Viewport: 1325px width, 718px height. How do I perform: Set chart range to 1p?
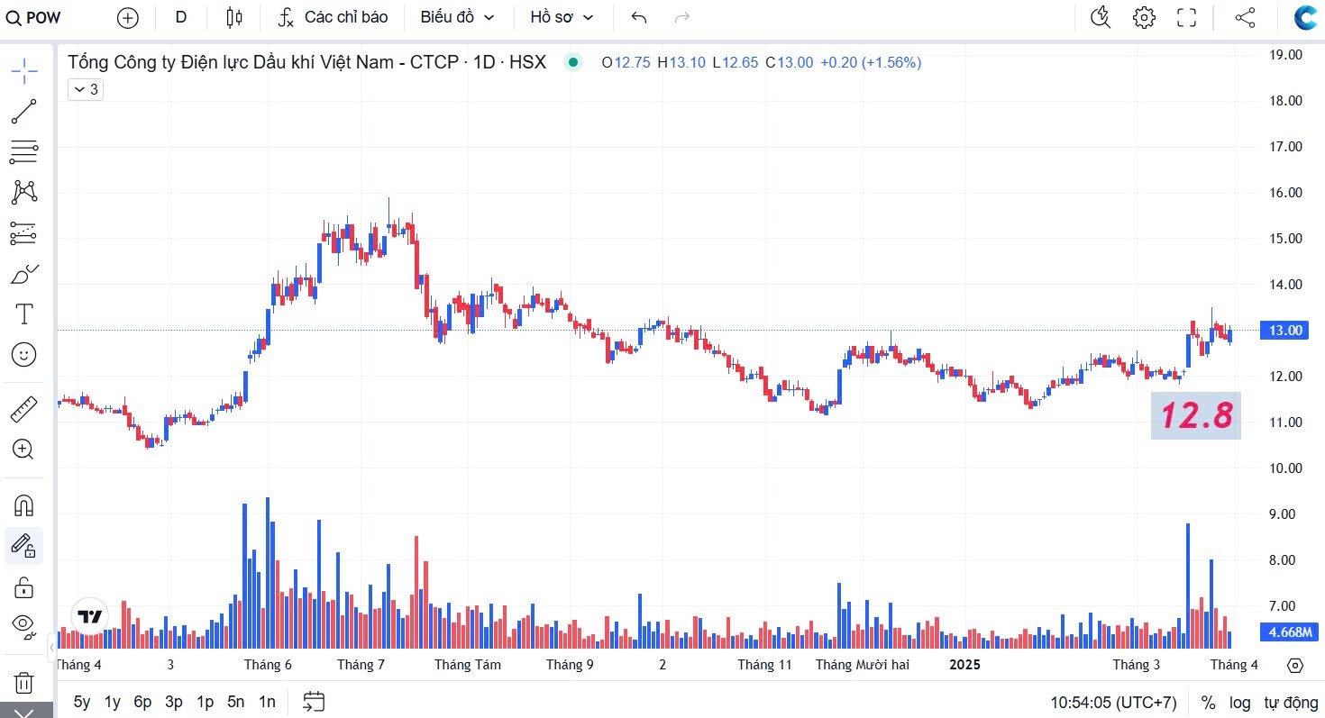205,702
